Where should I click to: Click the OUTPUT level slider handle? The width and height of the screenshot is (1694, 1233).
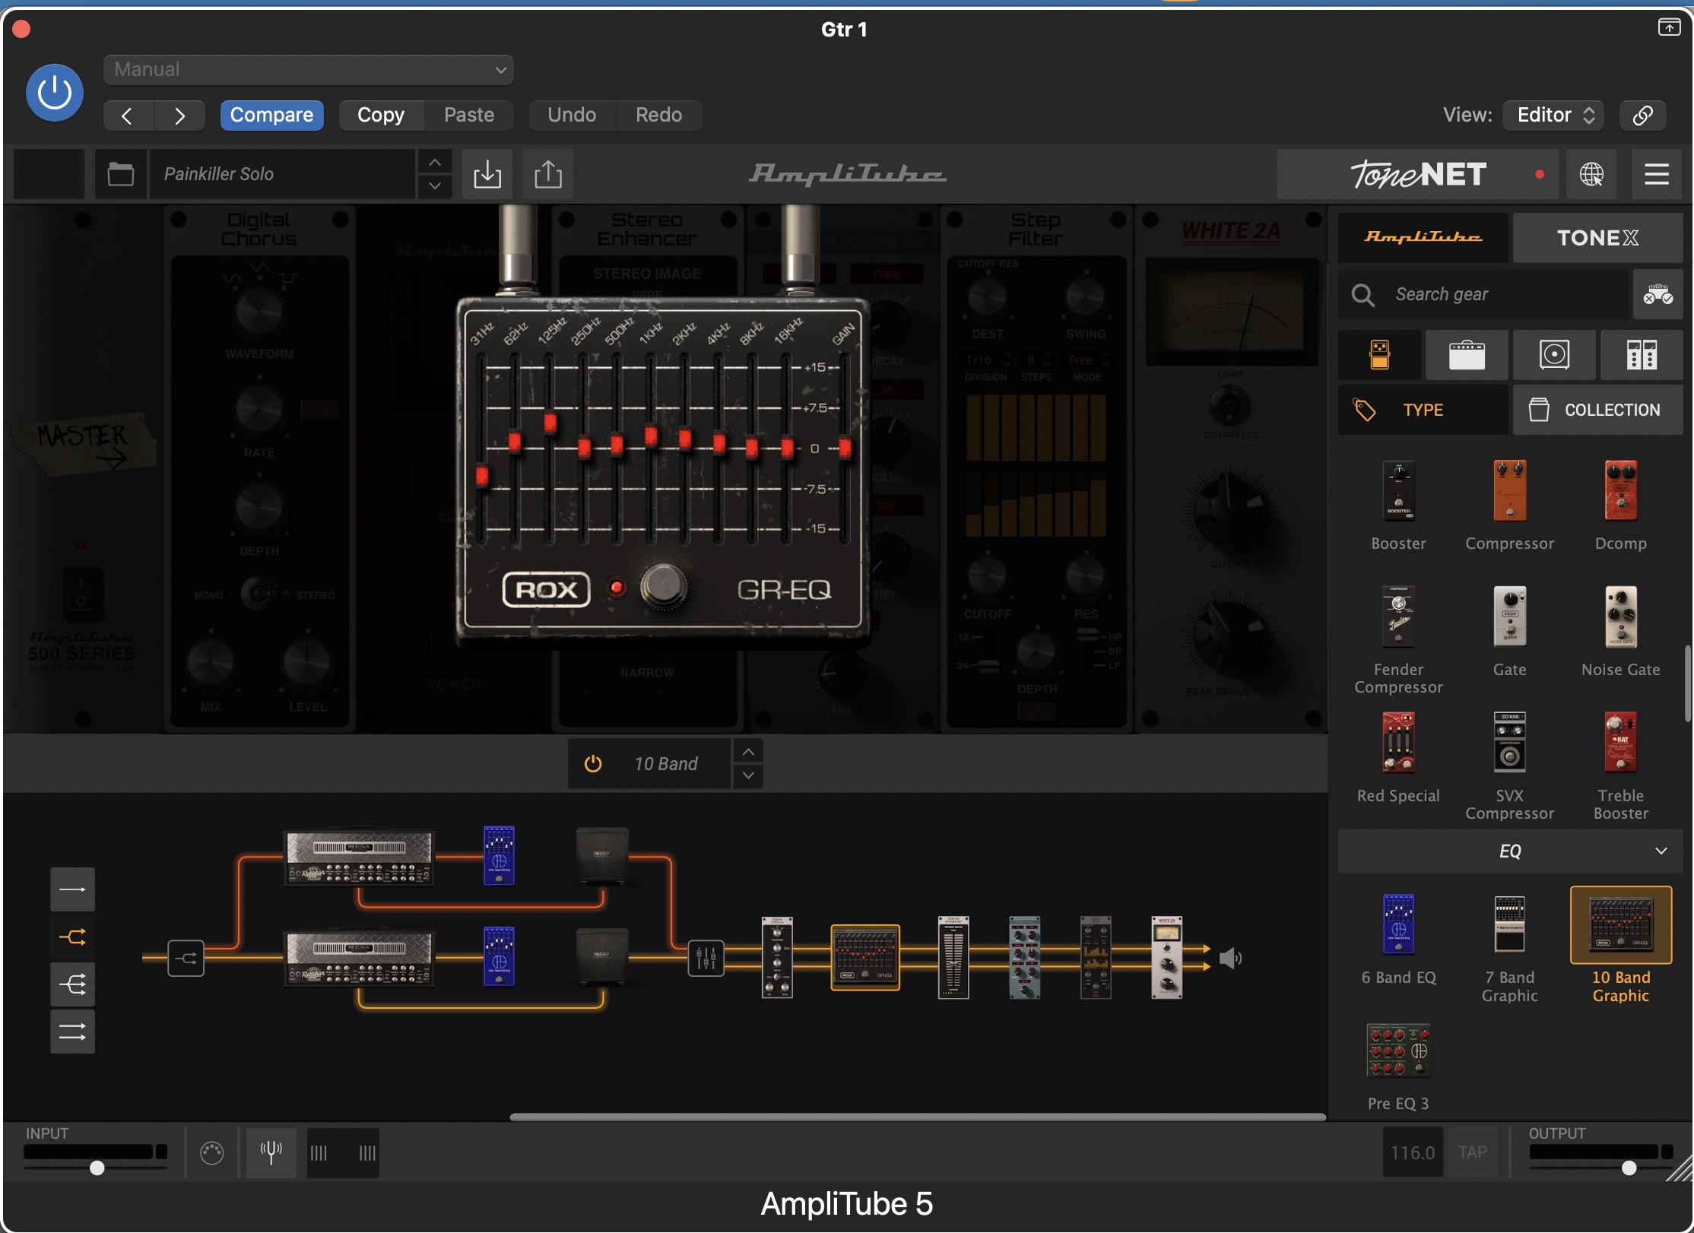(x=1629, y=1168)
